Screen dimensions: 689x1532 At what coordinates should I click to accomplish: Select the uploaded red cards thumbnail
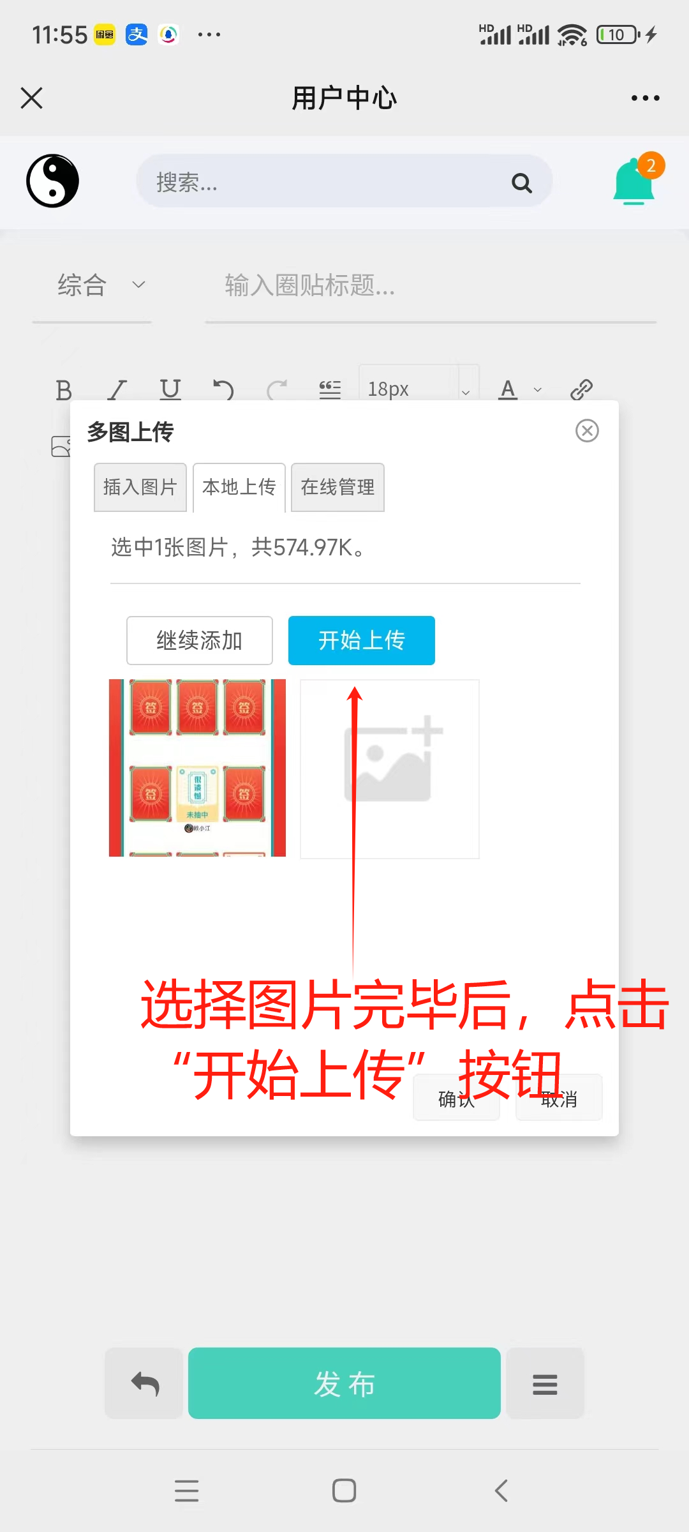[197, 768]
